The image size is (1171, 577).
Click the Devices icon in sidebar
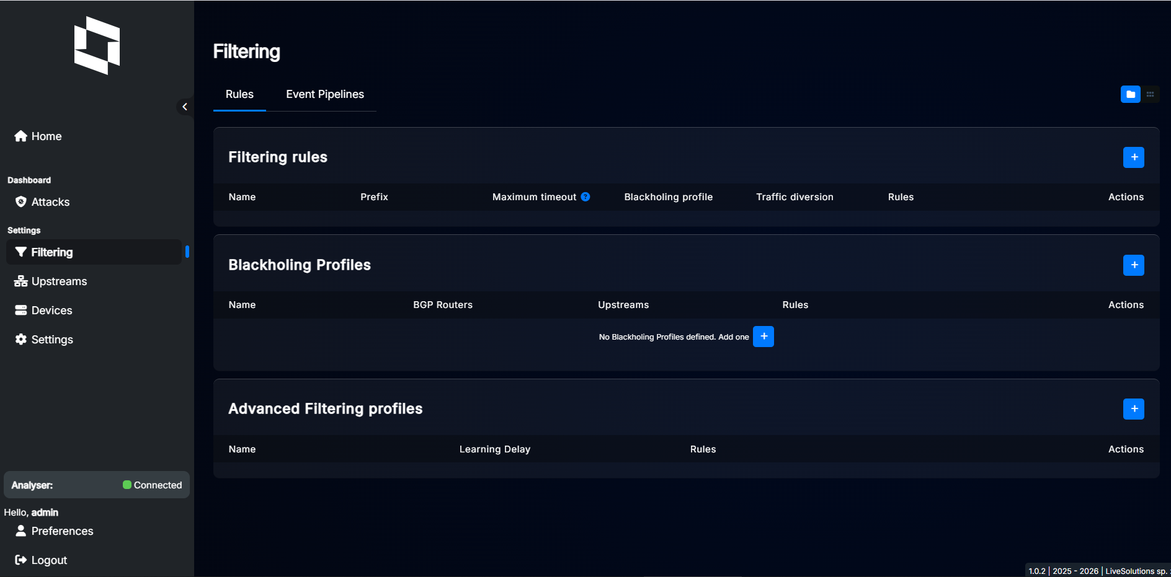[20, 310]
